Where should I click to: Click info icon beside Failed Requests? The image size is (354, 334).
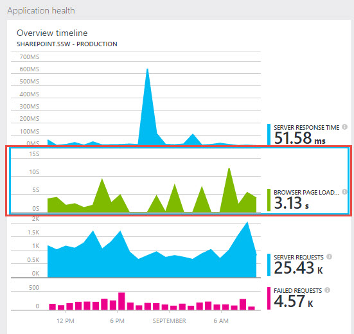click(328, 290)
